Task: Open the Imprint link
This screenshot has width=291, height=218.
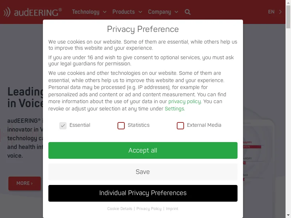Action: [172, 209]
